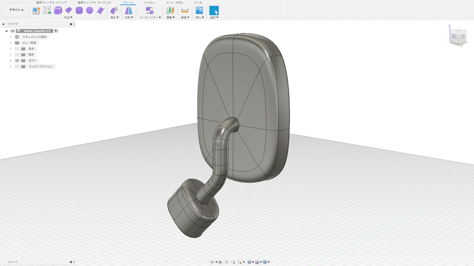Screen dimensions: 474x266
Task: Switch to the ツール tab
Action: click(x=198, y=2)
